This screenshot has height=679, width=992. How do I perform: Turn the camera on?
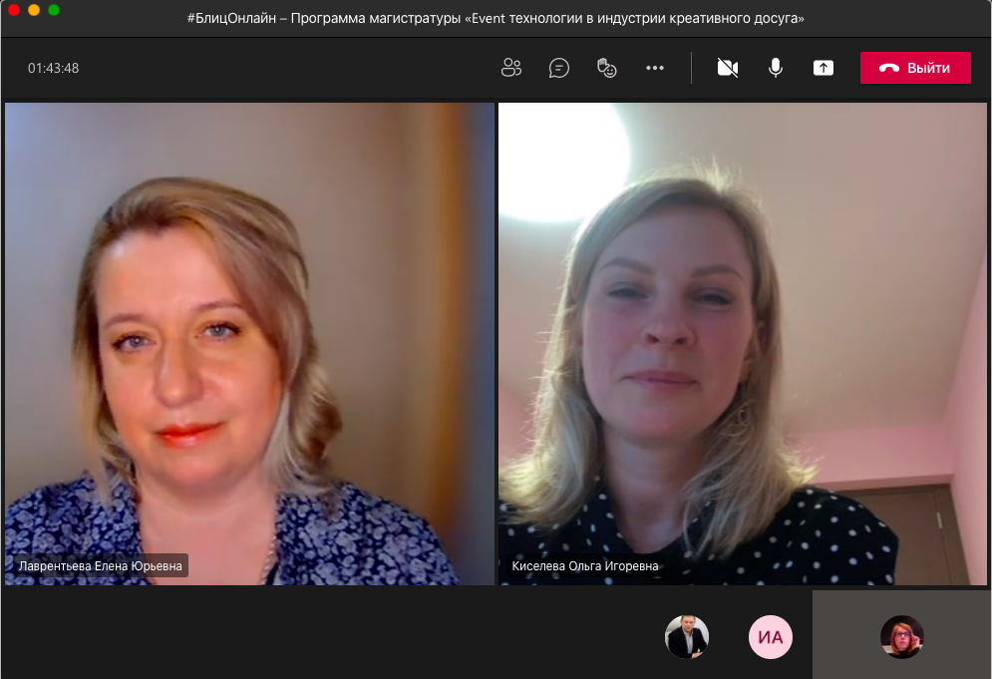pyautogui.click(x=728, y=68)
